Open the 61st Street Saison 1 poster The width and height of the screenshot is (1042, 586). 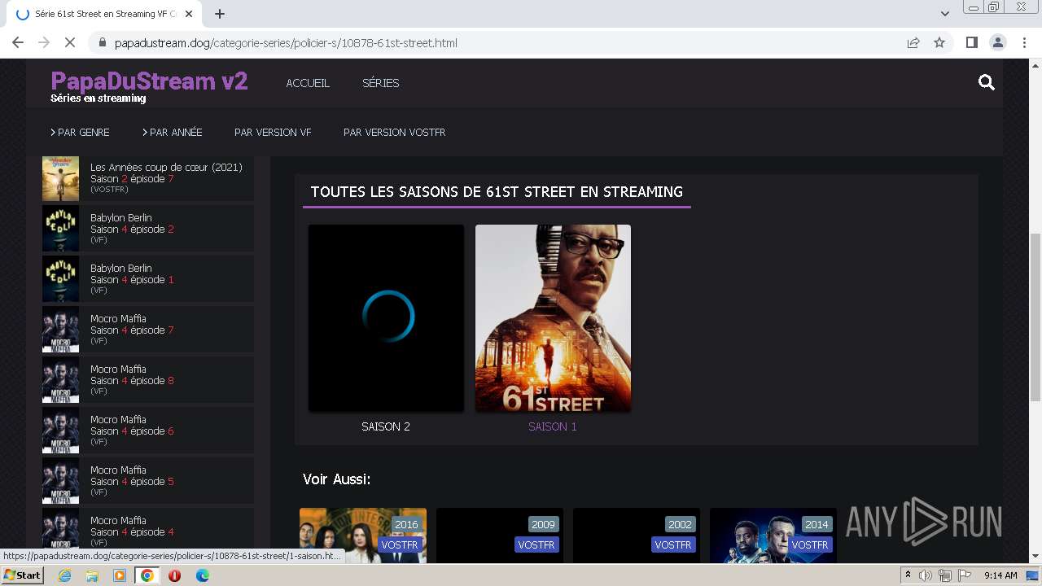[x=553, y=318]
